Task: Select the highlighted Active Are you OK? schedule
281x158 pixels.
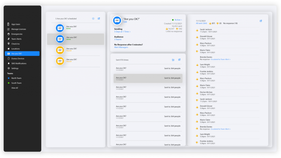Action: (75, 39)
